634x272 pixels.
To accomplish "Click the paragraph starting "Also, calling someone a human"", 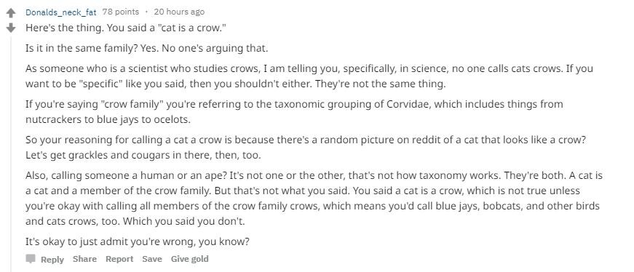I will tap(314, 199).
